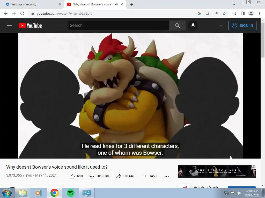The width and height of the screenshot is (265, 198).
Task: Switch to the Settings - Security tab
Action: (32, 4)
